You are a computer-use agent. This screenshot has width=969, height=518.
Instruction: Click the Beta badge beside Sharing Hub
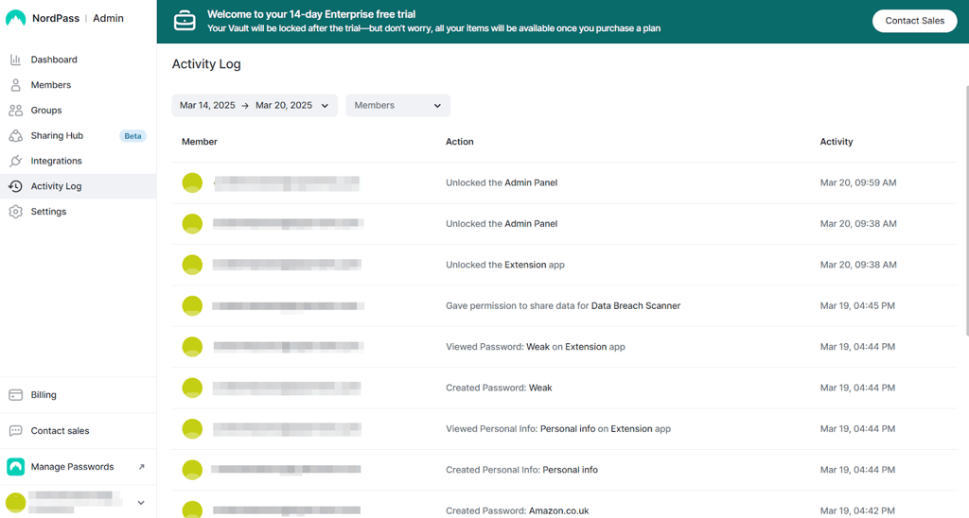click(x=132, y=136)
